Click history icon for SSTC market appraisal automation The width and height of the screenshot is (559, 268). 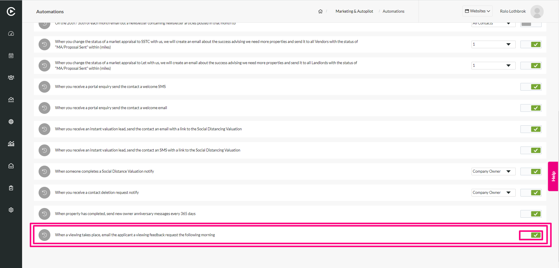[x=44, y=44]
